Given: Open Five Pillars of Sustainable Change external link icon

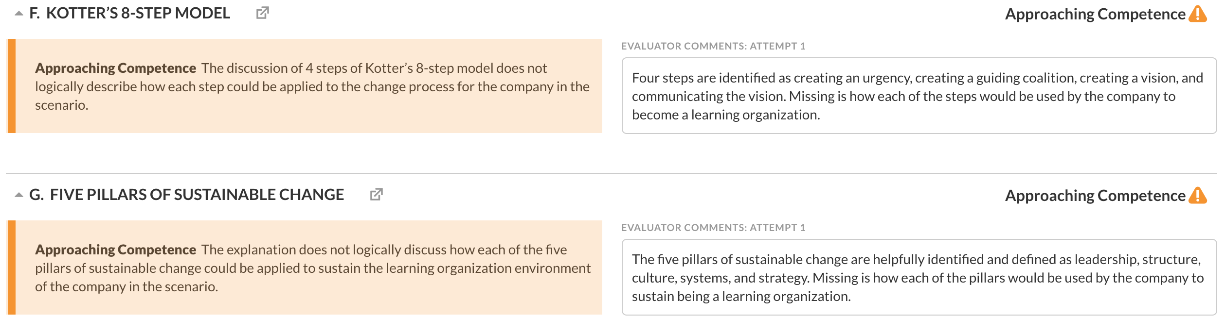Looking at the screenshot, I should point(376,195).
